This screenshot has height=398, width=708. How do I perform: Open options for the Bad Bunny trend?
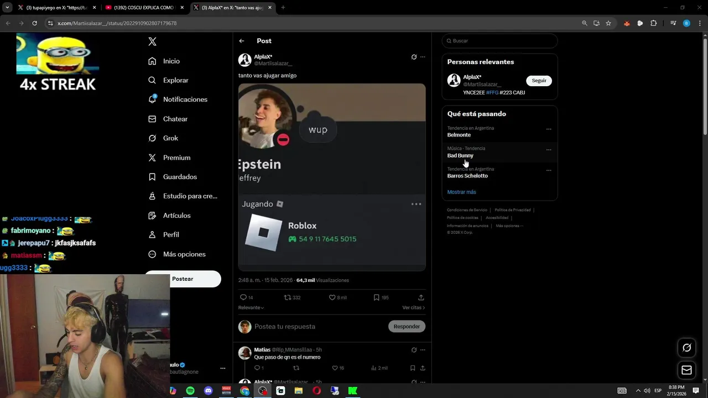[x=549, y=150]
